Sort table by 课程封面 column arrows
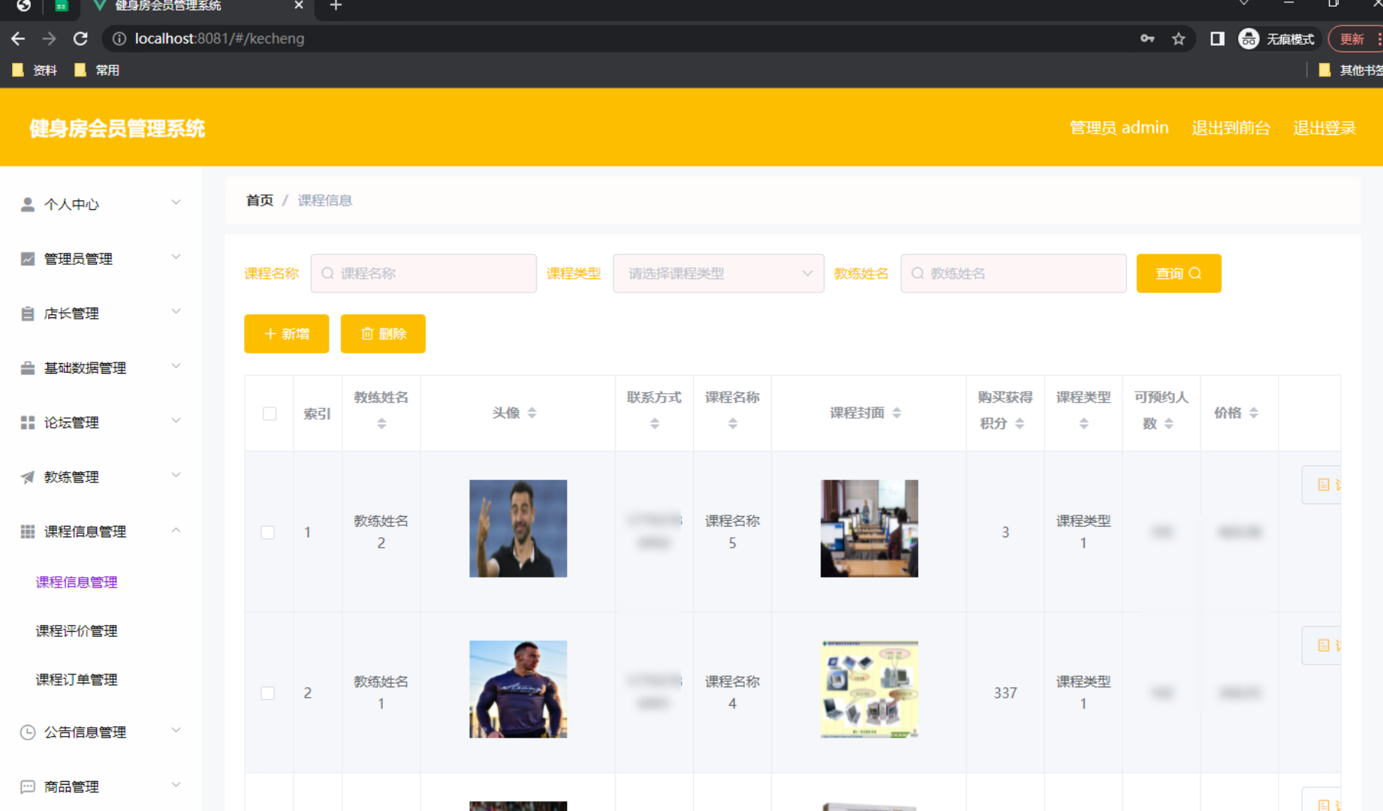Screen dimensions: 1383x811 point(896,413)
